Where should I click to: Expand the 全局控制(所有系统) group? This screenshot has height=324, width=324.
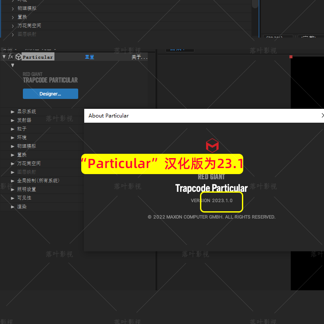point(13,181)
